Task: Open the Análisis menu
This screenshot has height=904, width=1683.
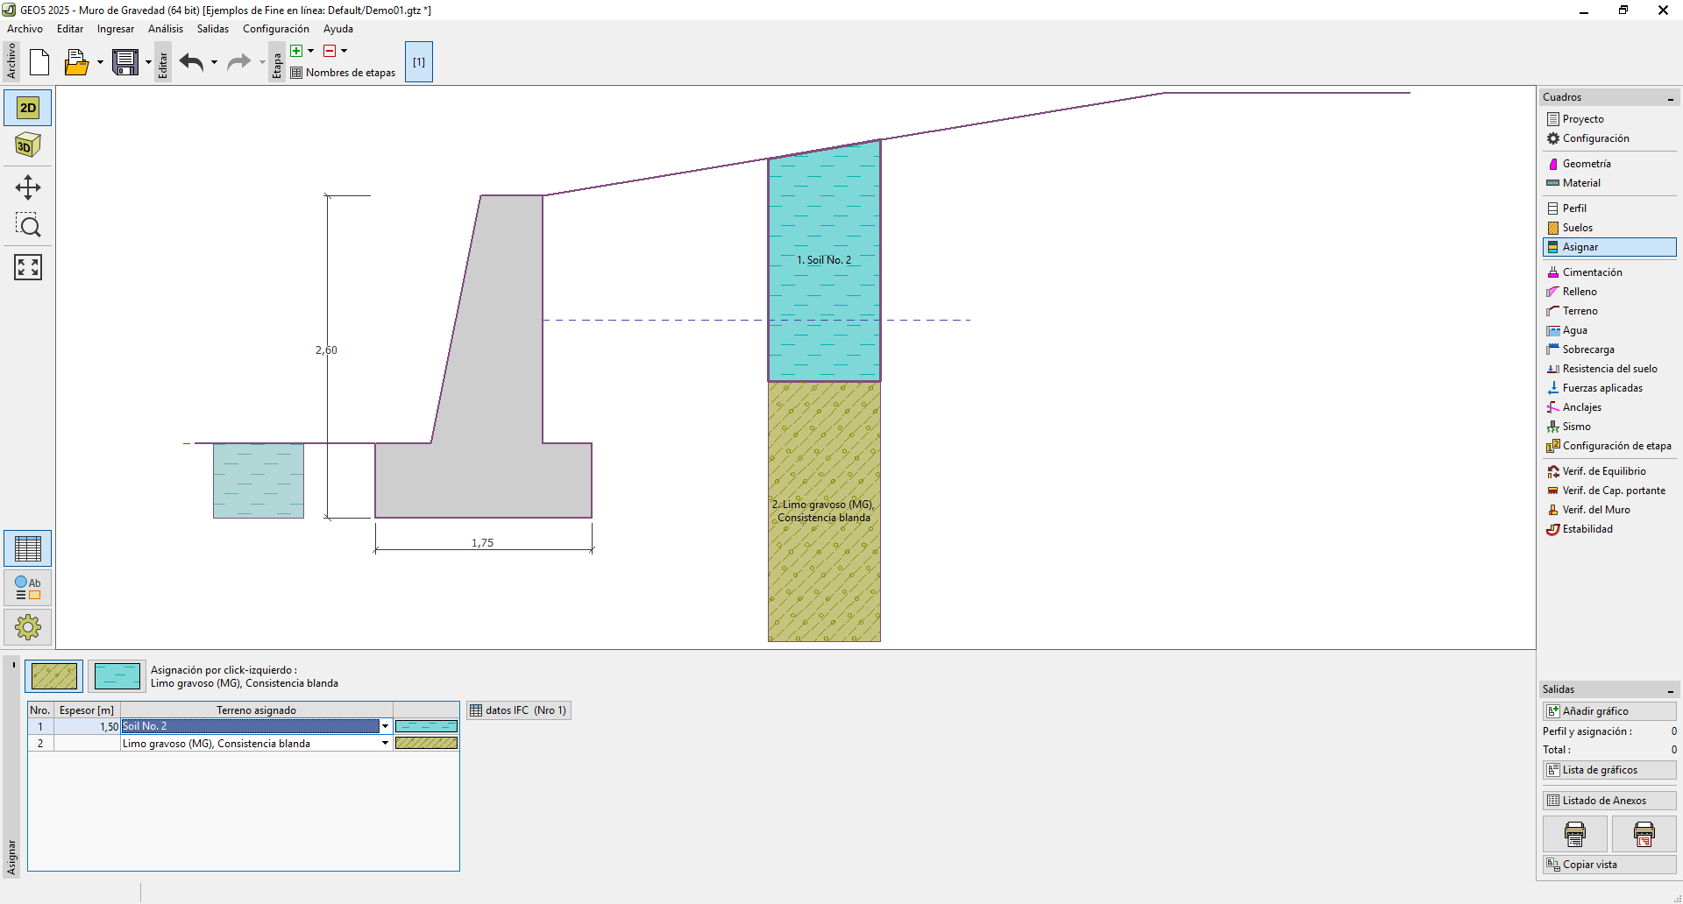Action: [x=166, y=29]
